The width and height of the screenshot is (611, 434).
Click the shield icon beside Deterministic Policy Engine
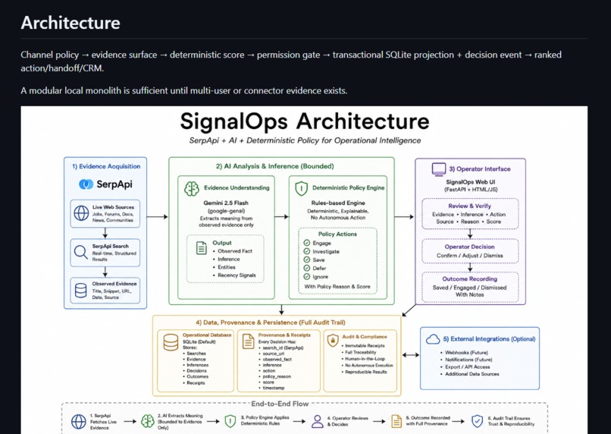pos(301,188)
